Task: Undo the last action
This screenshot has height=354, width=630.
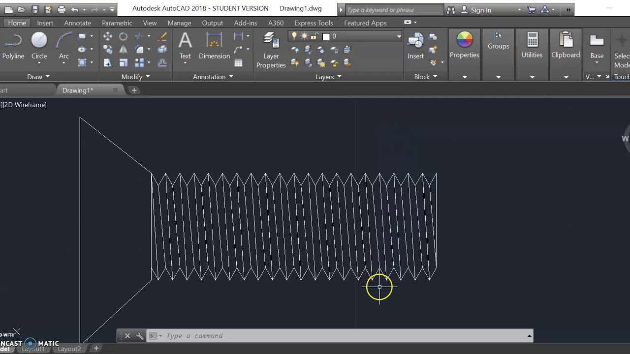Action: pos(75,9)
